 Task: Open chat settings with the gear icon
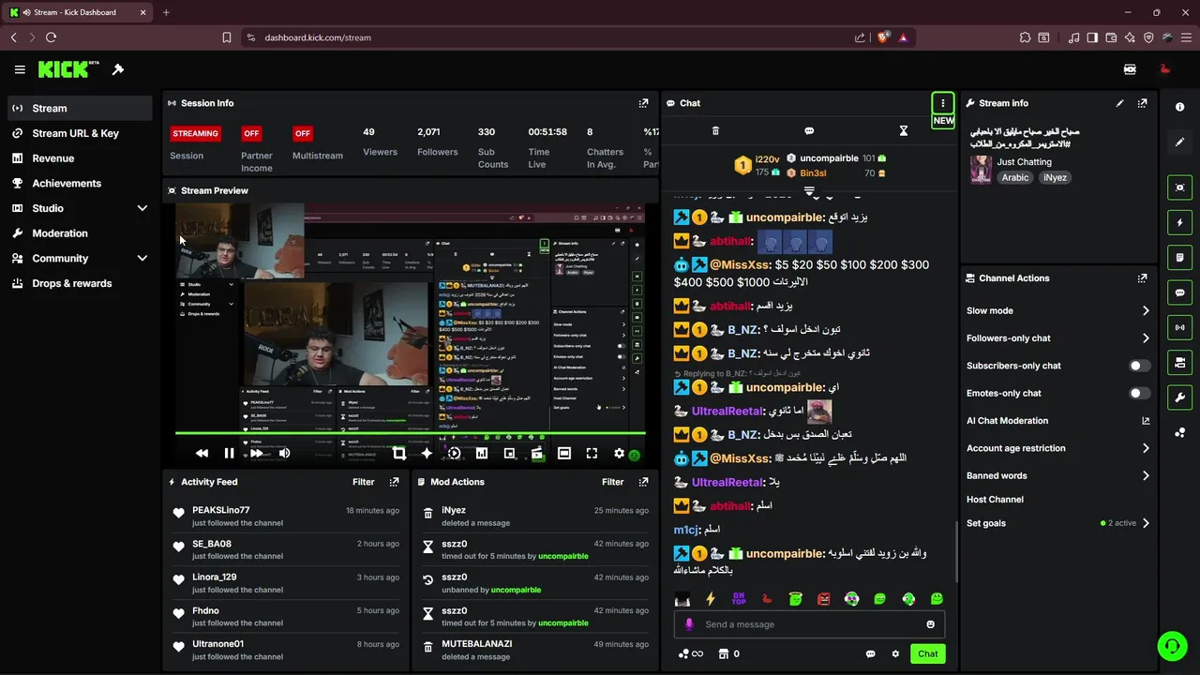pos(895,654)
